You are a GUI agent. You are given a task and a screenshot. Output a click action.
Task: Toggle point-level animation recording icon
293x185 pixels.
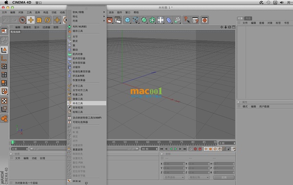[x=224, y=149]
